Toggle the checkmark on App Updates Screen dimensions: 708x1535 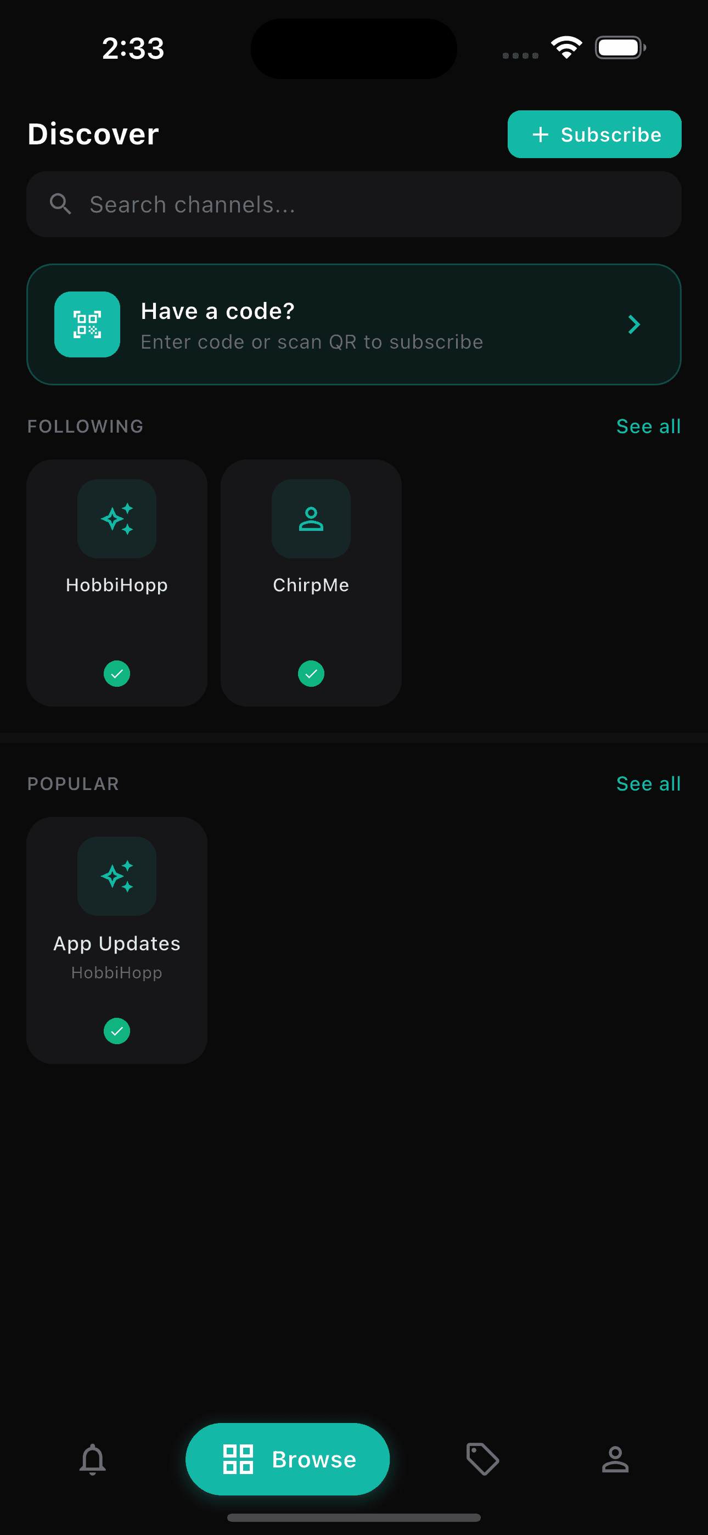(117, 1031)
